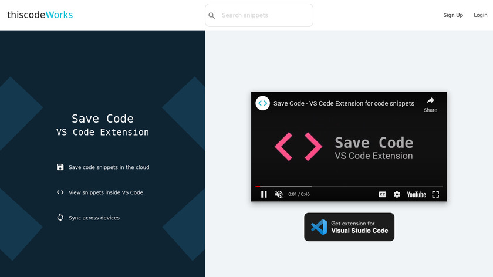
Task: Unmute the video with the speaker icon
Action: tap(279, 195)
